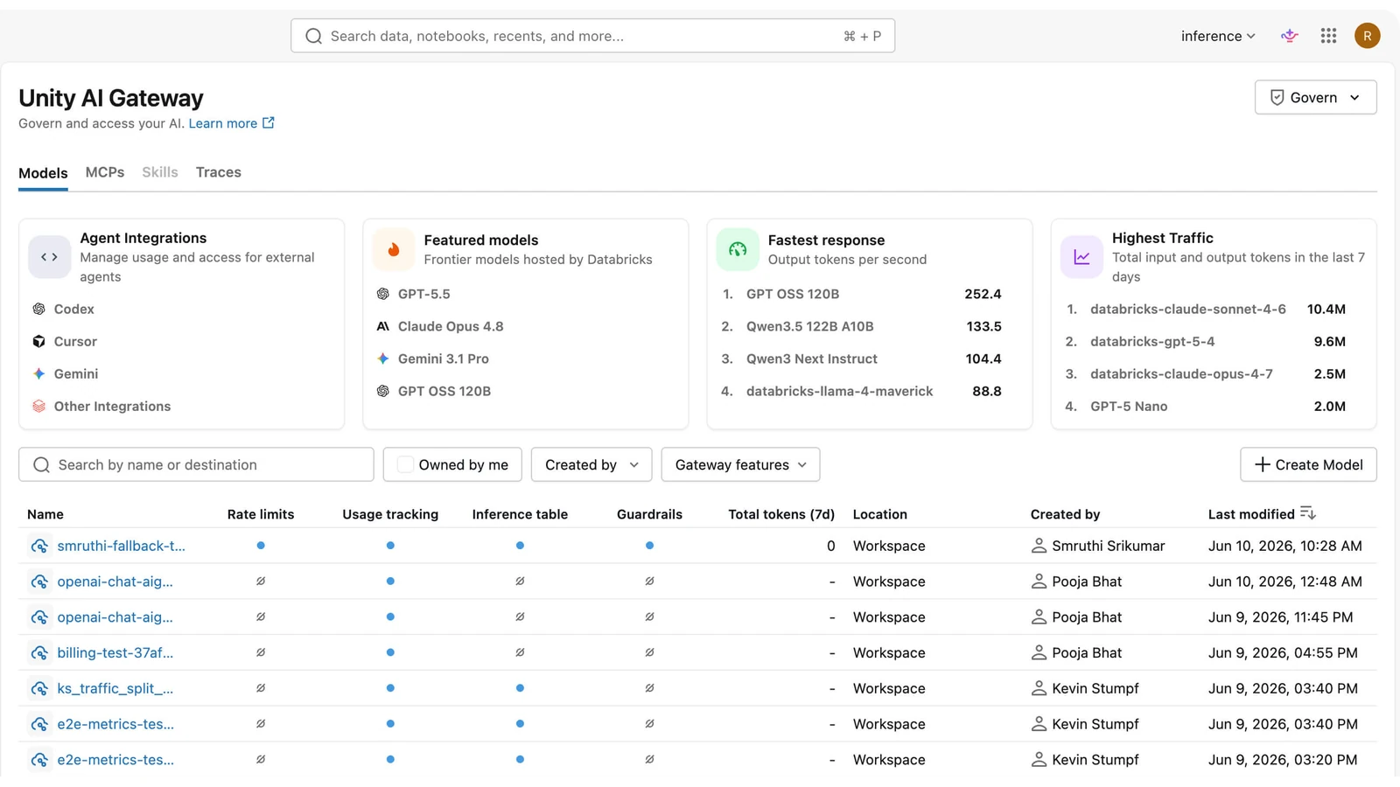Viewport: 1400px width, 787px height.
Task: Click the Gemini 3.1 Pro icon
Action: tap(382, 359)
